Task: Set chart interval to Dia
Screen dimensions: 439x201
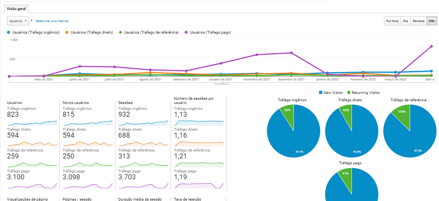Action: (405, 21)
